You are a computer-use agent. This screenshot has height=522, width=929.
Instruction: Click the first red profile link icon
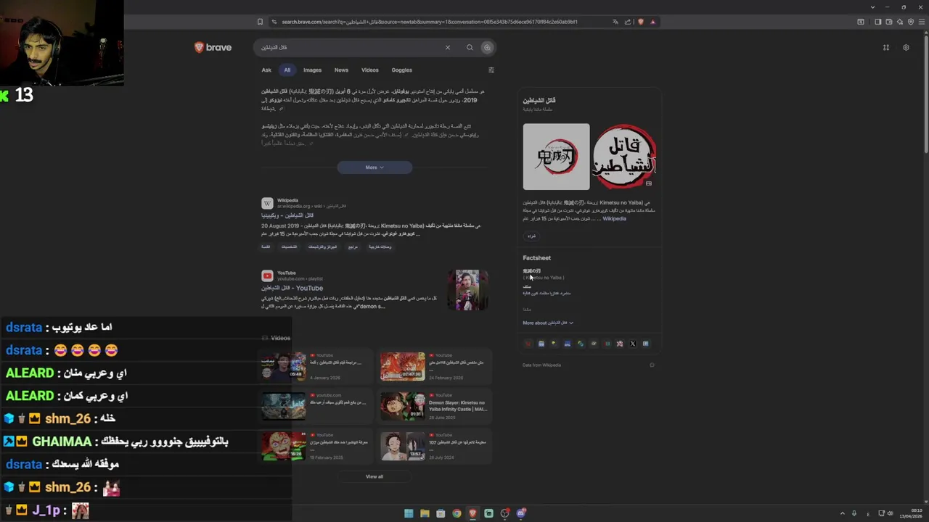[528, 344]
